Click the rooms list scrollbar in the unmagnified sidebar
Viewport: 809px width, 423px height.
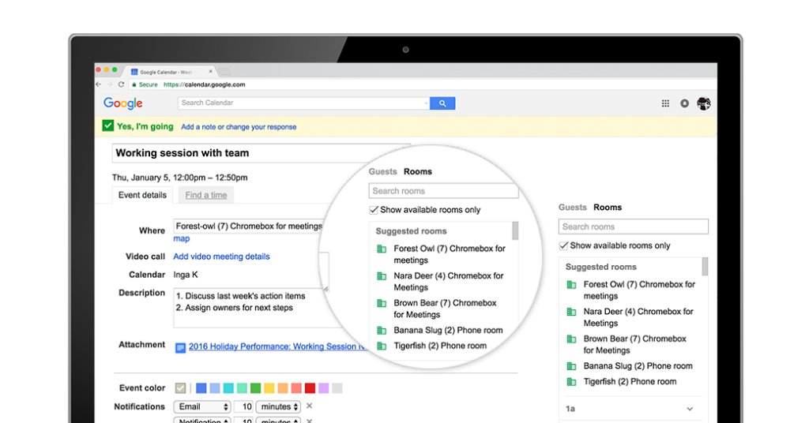[x=705, y=267]
